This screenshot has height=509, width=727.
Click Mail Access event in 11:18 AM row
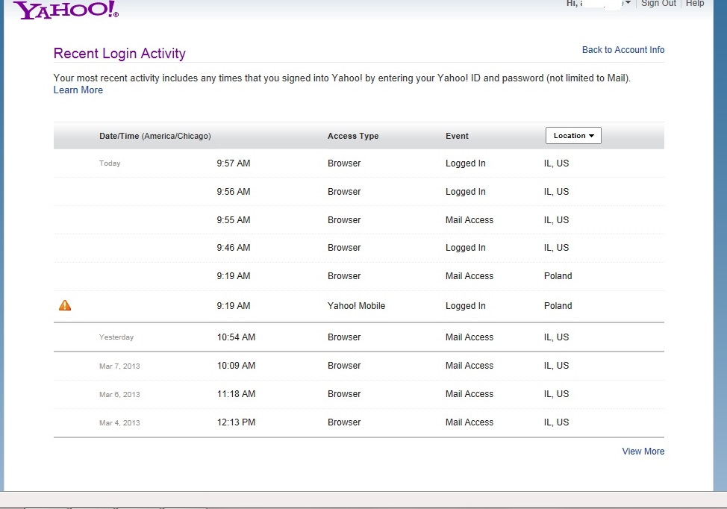469,393
